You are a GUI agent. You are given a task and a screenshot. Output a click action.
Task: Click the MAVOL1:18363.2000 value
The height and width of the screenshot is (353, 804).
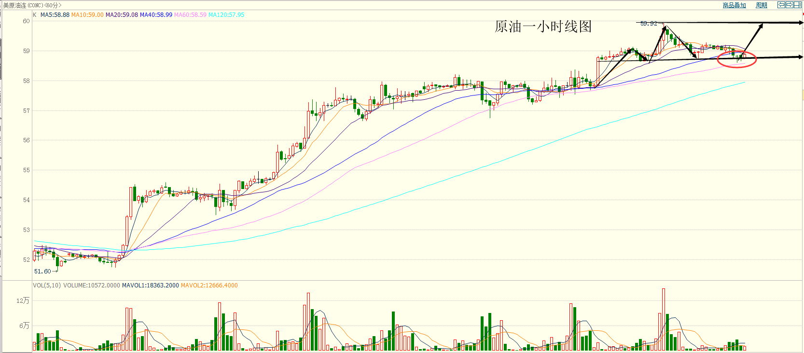[151, 285]
